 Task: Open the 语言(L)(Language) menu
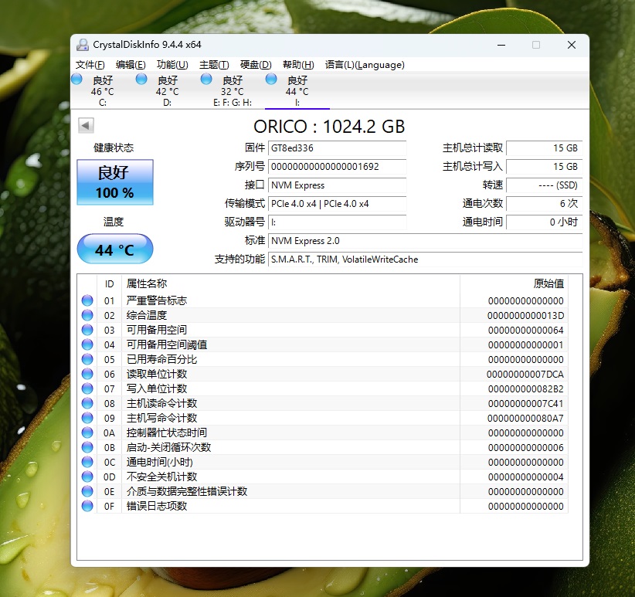coord(365,65)
